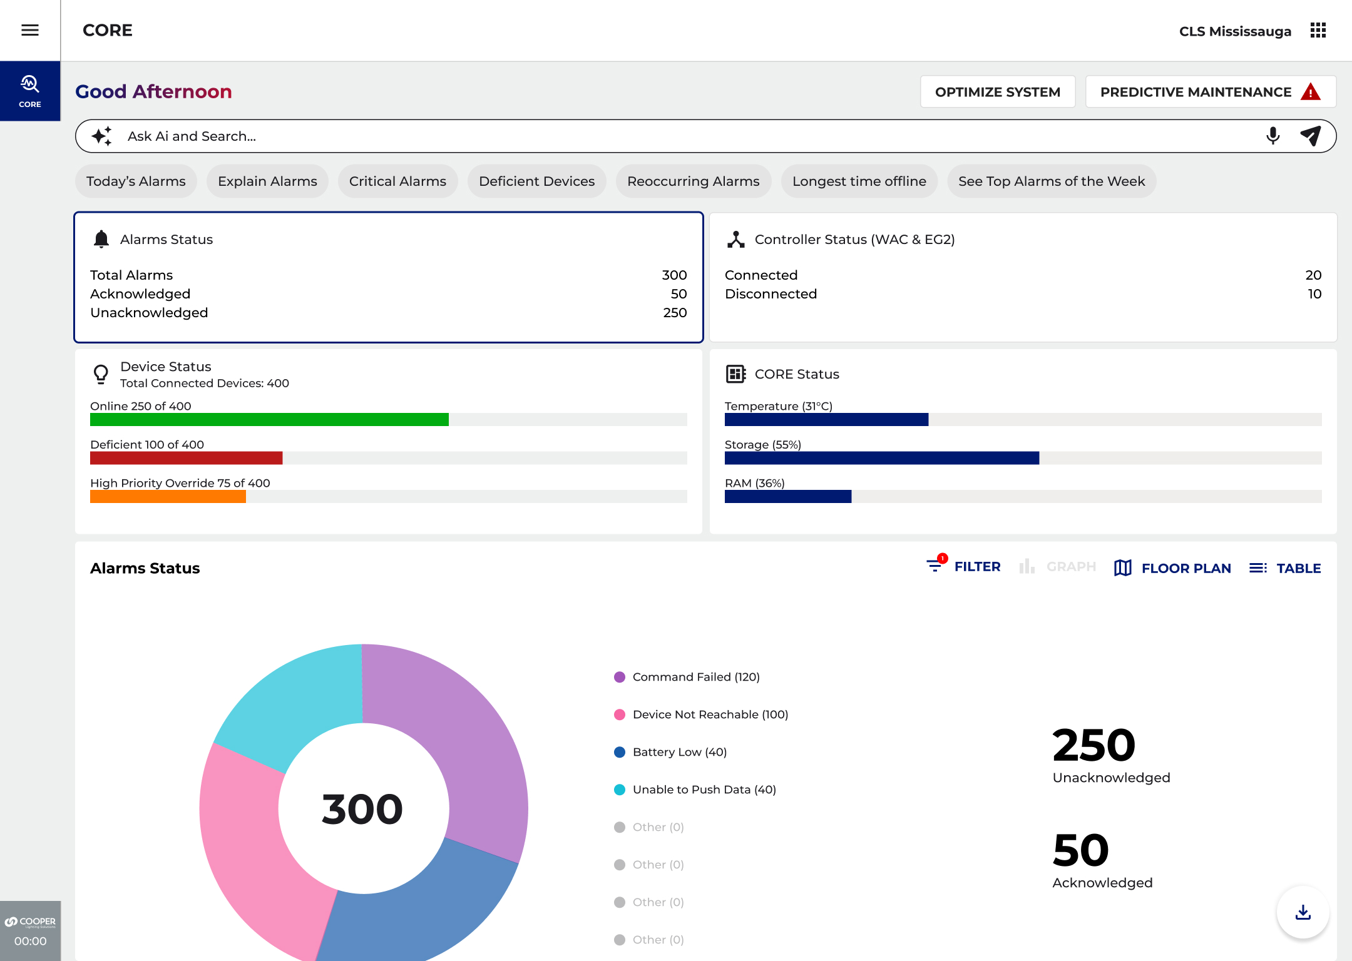Image resolution: width=1352 pixels, height=961 pixels.
Task: Click the Online 250 of 400 green bar
Action: 269,419
